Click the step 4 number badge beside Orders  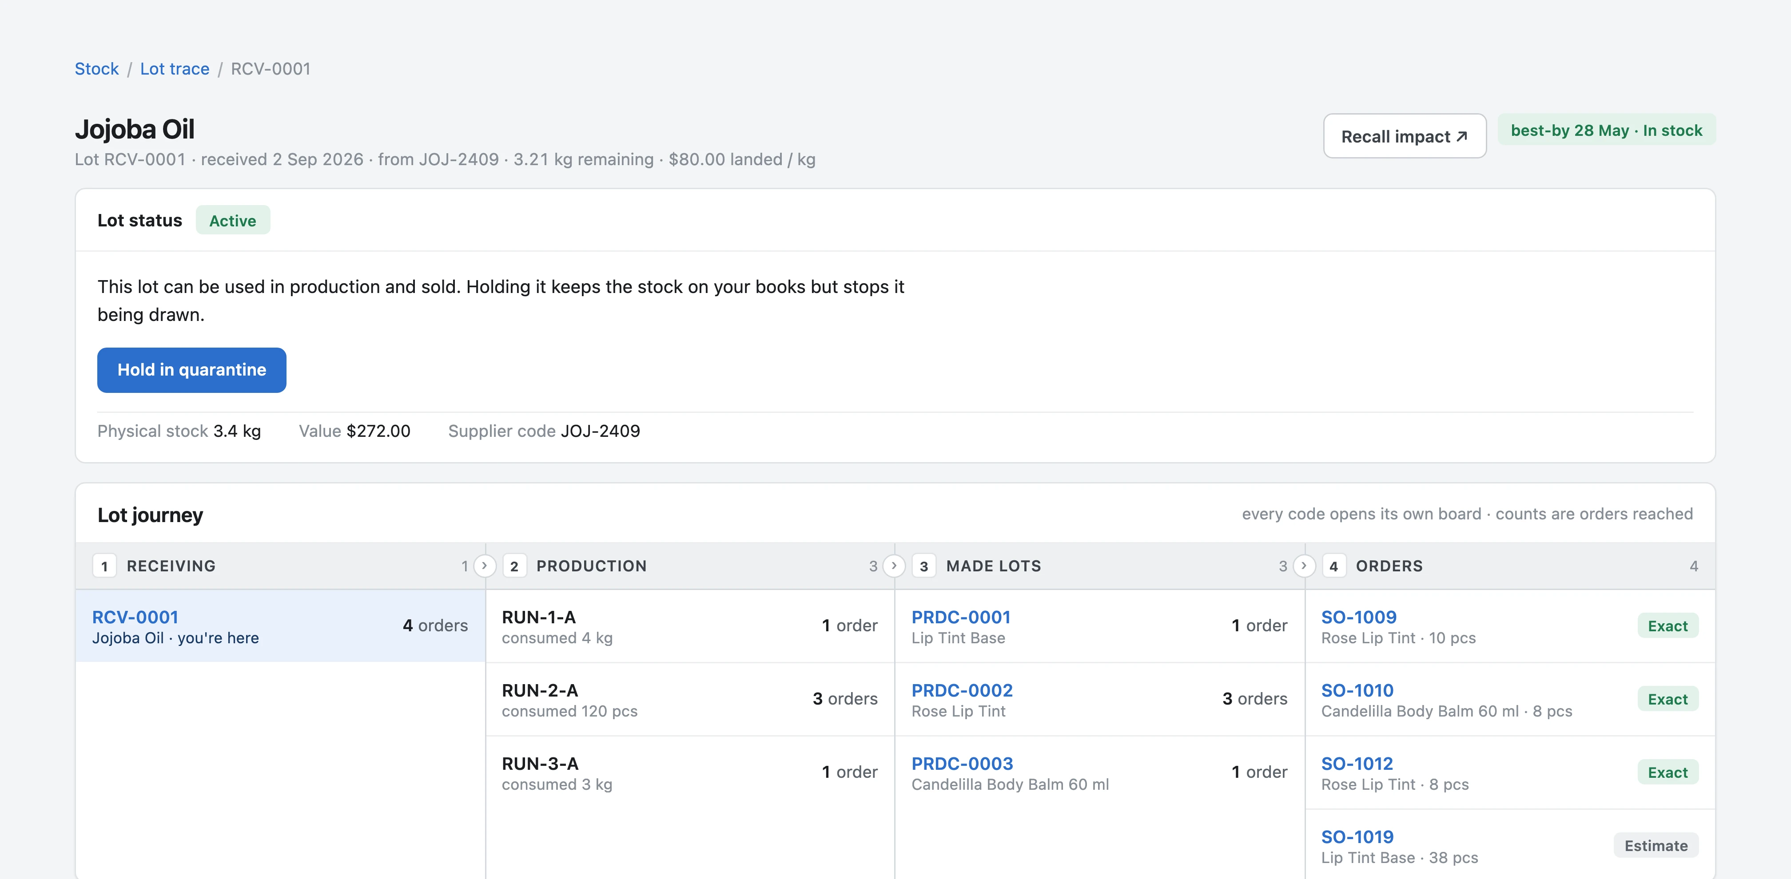coord(1333,566)
